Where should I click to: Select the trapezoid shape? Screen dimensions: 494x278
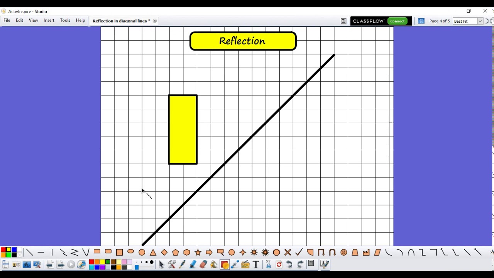tap(355, 253)
